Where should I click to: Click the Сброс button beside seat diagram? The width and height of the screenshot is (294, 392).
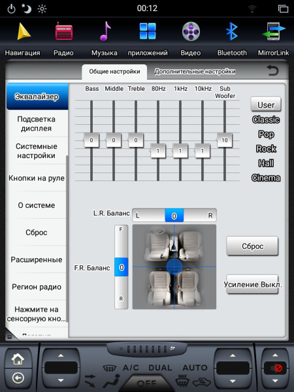pyautogui.click(x=252, y=246)
